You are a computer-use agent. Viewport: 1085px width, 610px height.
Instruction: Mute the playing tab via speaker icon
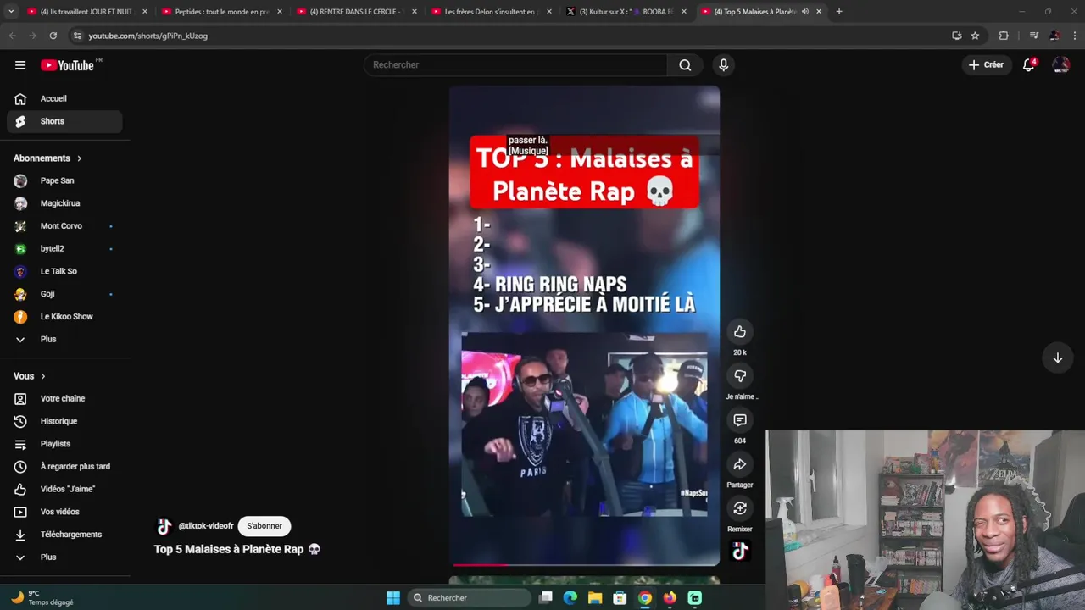804,12
